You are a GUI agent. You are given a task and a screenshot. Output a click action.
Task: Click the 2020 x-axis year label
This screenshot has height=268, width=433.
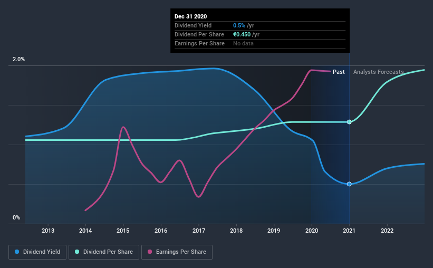312,231
